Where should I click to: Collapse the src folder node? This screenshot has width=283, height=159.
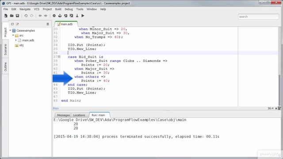coord(13,35)
